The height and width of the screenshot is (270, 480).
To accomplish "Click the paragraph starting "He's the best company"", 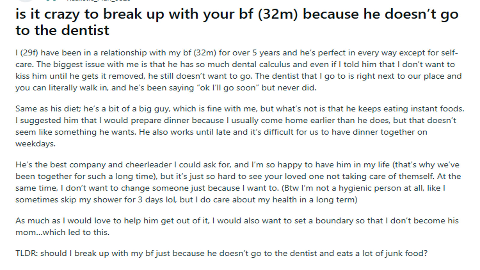I will 237,182.
